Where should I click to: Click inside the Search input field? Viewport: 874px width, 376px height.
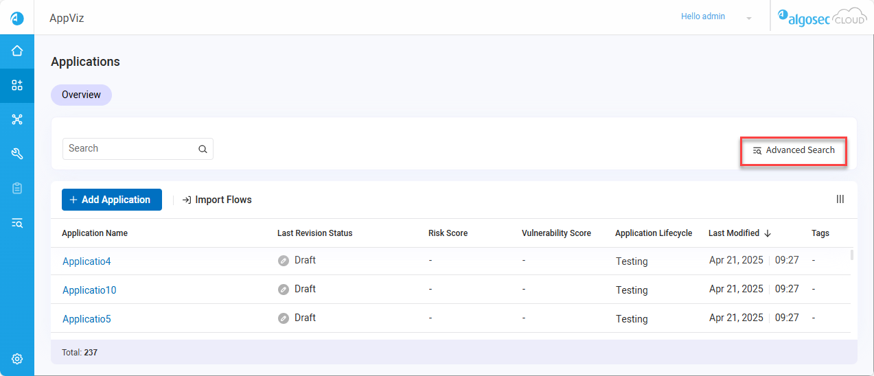point(130,149)
